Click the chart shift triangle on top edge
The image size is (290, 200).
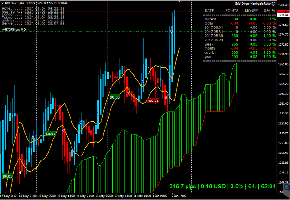tap(179, 1)
